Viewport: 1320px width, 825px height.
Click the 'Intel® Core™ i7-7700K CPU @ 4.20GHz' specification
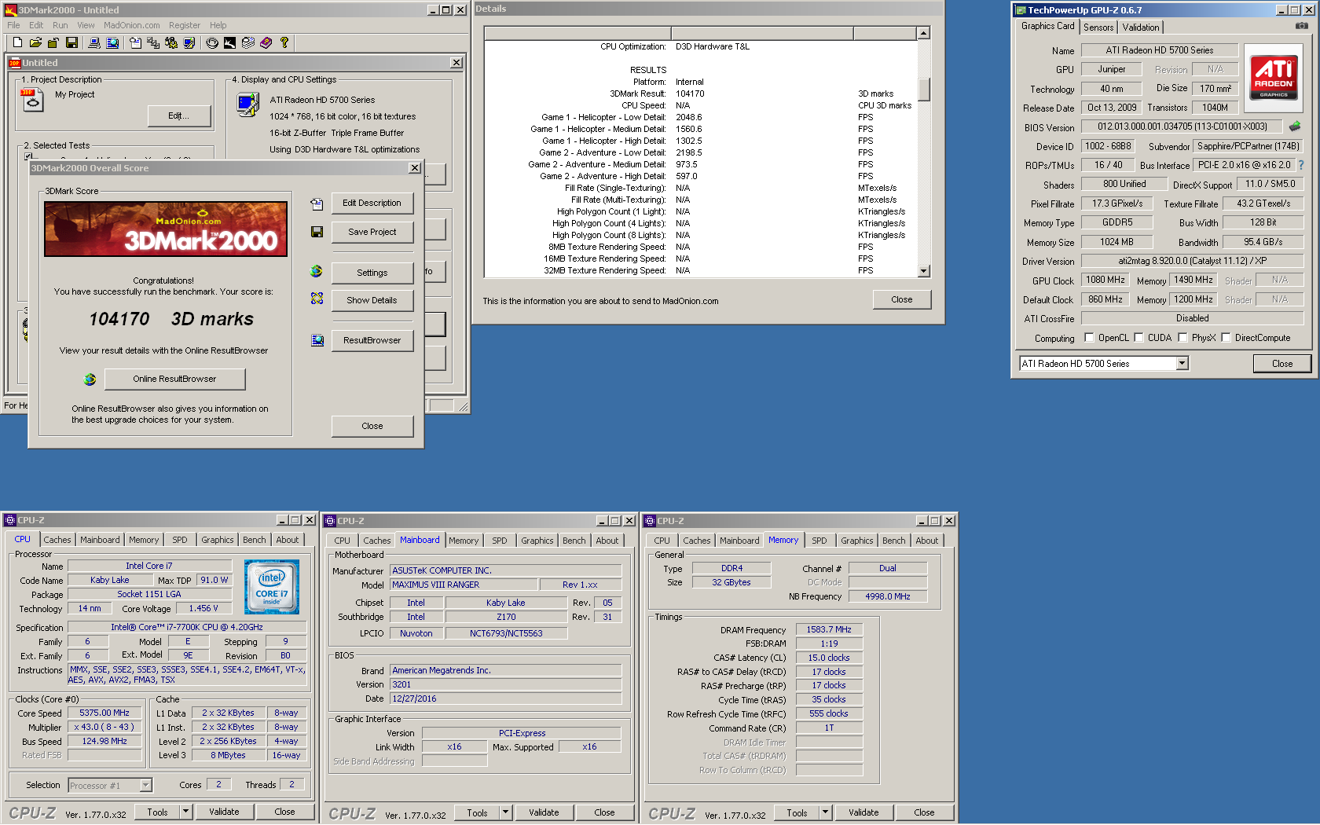187,627
